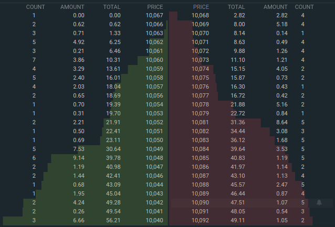Click bid total 56.21 at bottom
Viewport: 335px width, 227px height.
112,220
